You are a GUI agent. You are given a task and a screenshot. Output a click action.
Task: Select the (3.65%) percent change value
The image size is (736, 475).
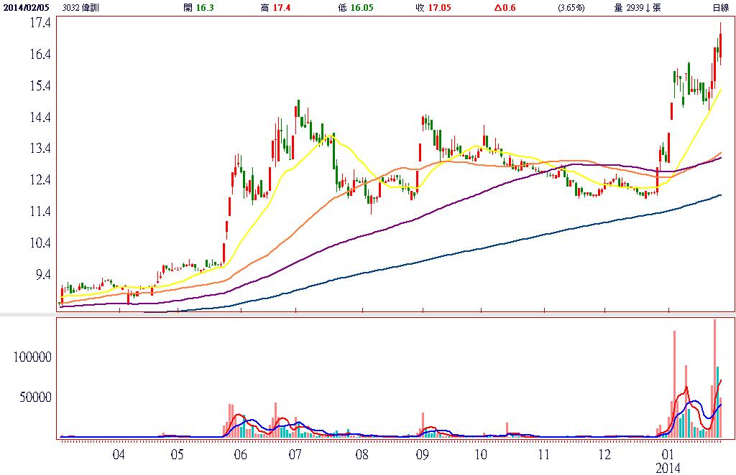571,8
